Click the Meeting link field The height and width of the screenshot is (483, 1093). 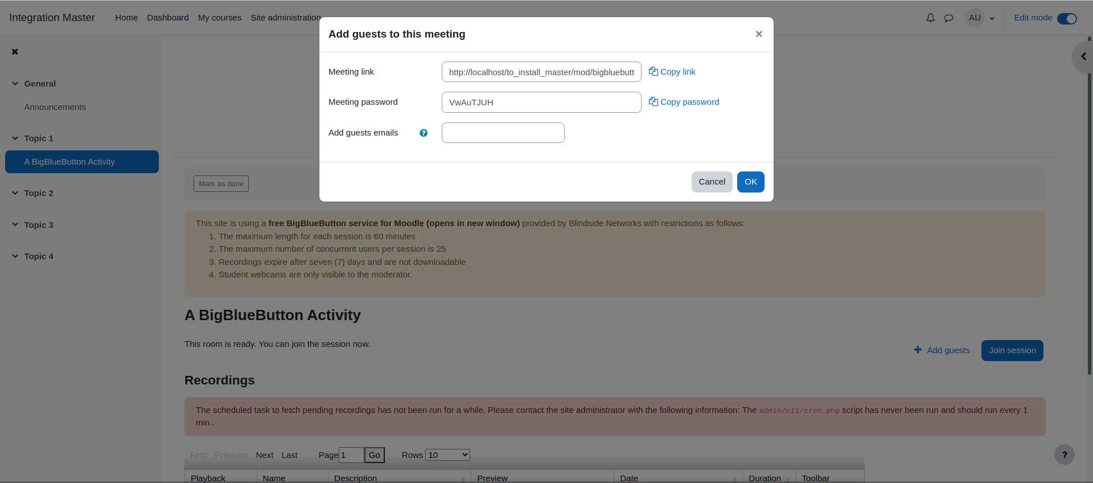point(541,72)
